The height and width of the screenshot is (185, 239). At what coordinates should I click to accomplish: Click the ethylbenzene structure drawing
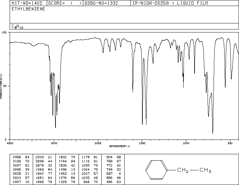tap(178, 170)
